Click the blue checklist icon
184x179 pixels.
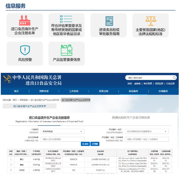(x=66, y=19)
